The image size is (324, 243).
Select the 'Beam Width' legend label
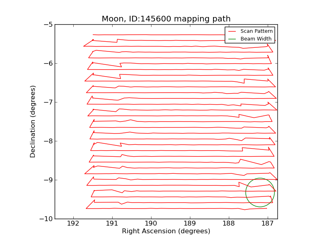click(x=256, y=39)
